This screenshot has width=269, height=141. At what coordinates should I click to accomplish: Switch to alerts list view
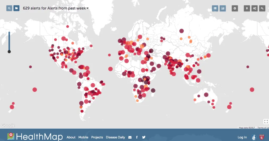coord(215,8)
